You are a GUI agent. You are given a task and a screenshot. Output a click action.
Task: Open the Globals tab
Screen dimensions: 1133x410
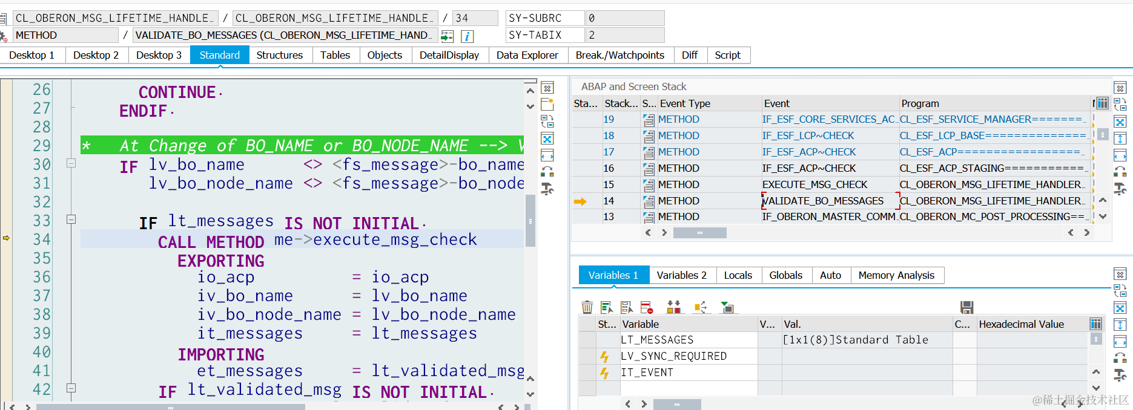(785, 275)
